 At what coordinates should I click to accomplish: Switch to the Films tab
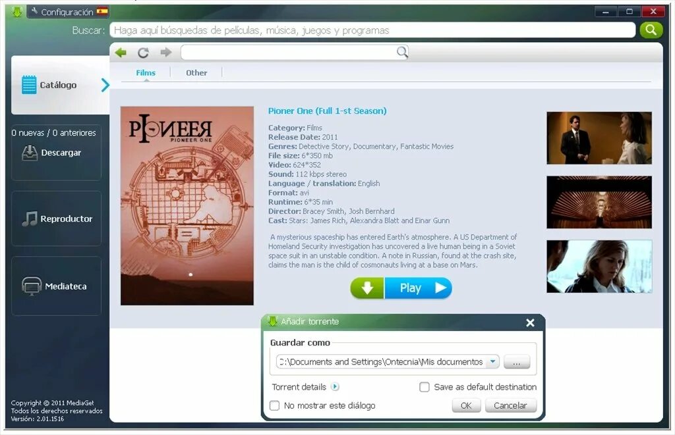tap(146, 72)
